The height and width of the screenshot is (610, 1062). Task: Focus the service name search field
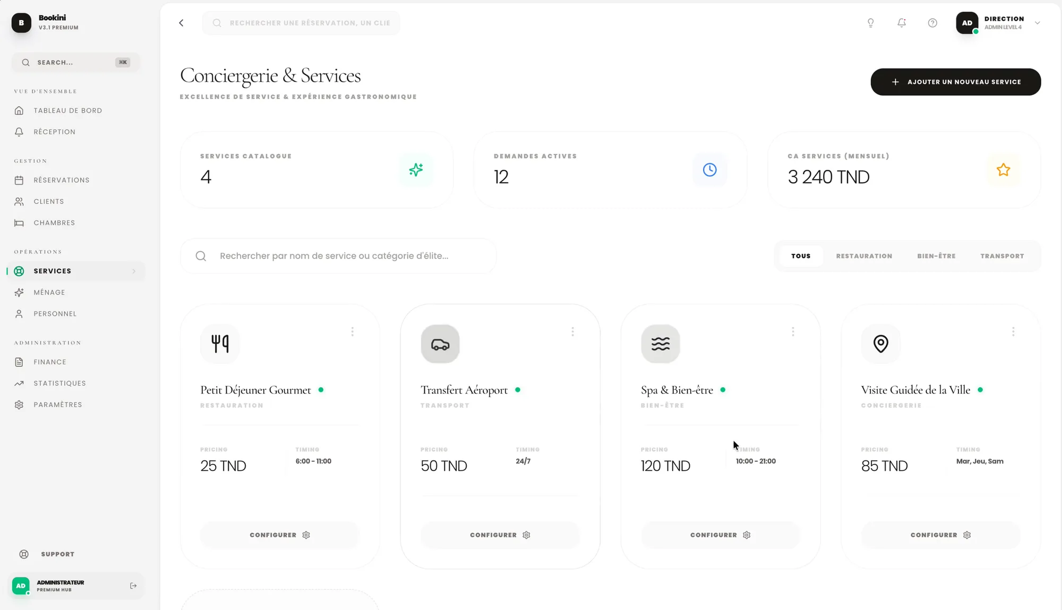[x=339, y=256]
